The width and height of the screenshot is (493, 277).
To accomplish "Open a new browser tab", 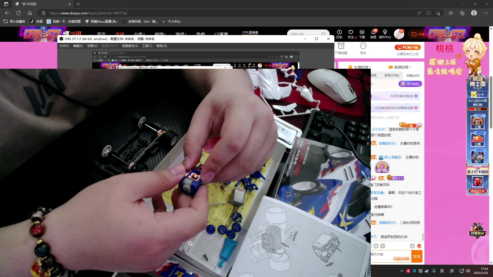I will tap(78, 4).
